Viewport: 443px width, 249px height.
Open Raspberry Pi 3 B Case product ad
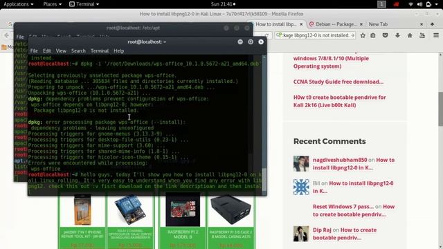point(230,221)
